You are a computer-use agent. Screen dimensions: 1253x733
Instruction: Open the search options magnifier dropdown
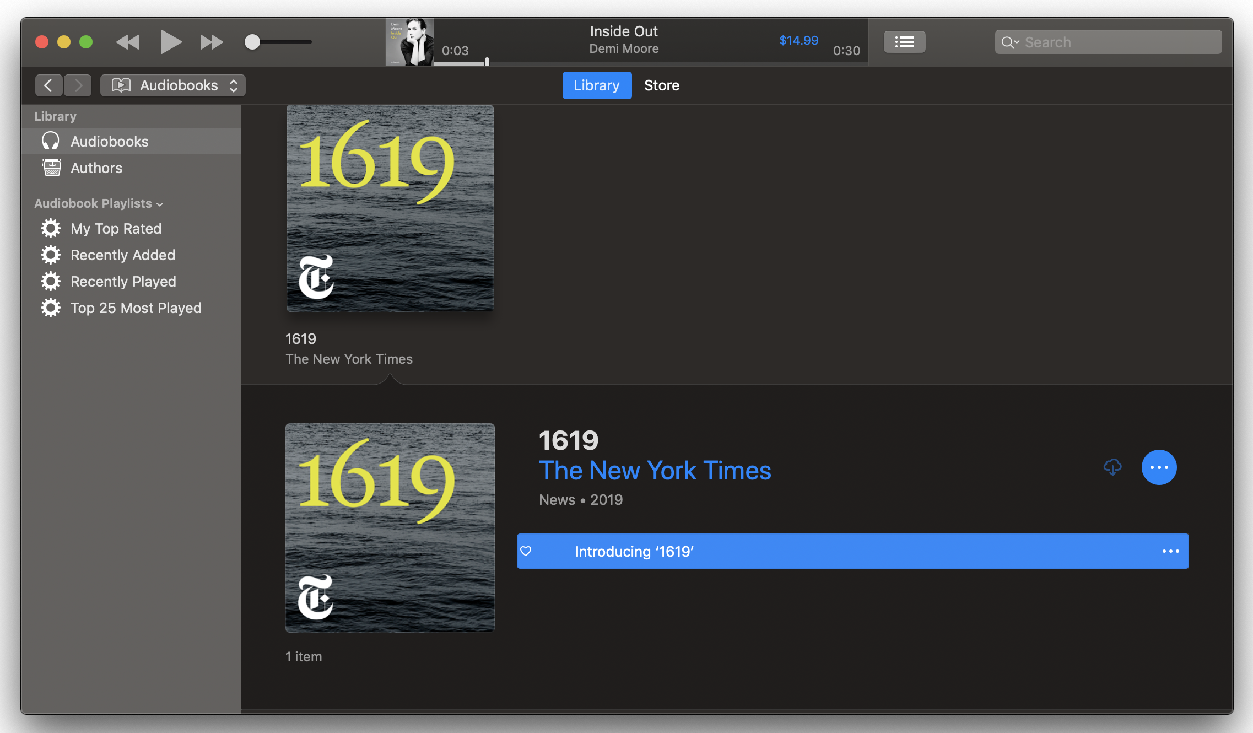coord(1009,42)
